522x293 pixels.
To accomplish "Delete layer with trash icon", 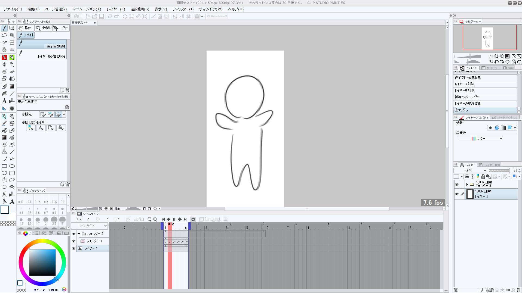I will tap(518, 290).
